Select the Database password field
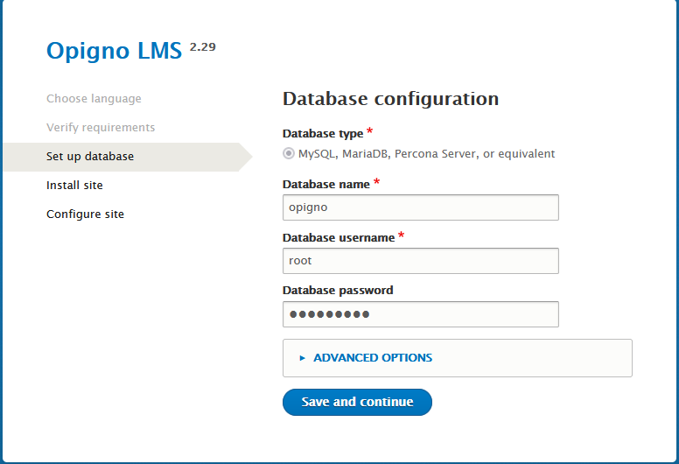 pos(420,314)
